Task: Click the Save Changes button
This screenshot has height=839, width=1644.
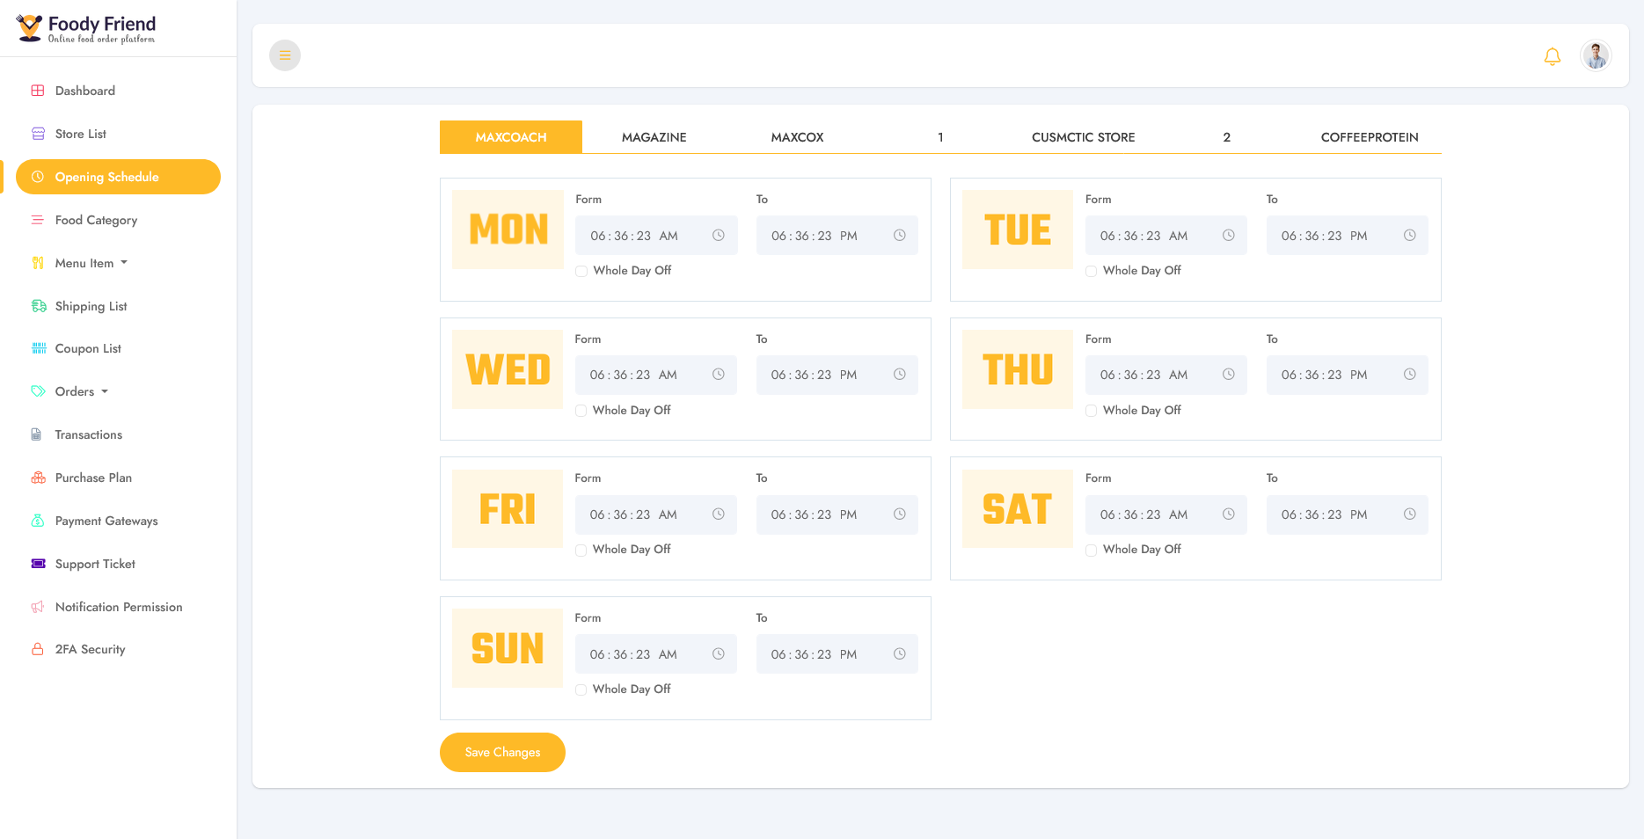Action: pyautogui.click(x=502, y=752)
